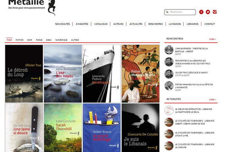
Task: Open the Librairies menu item
Action: (193, 24)
